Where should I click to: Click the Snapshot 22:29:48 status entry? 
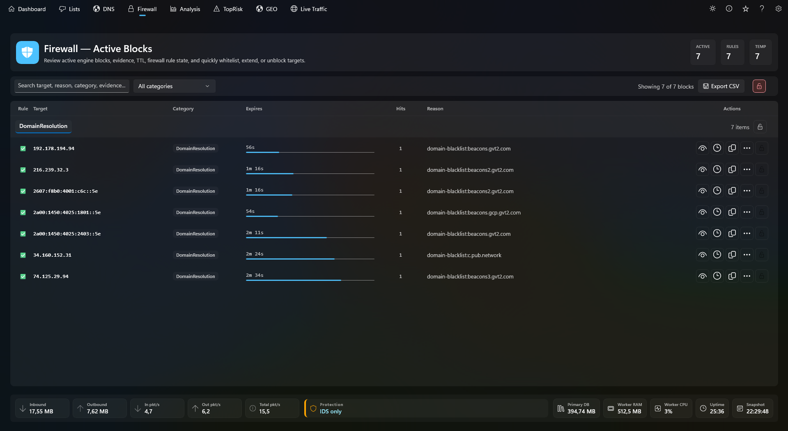(x=752, y=408)
